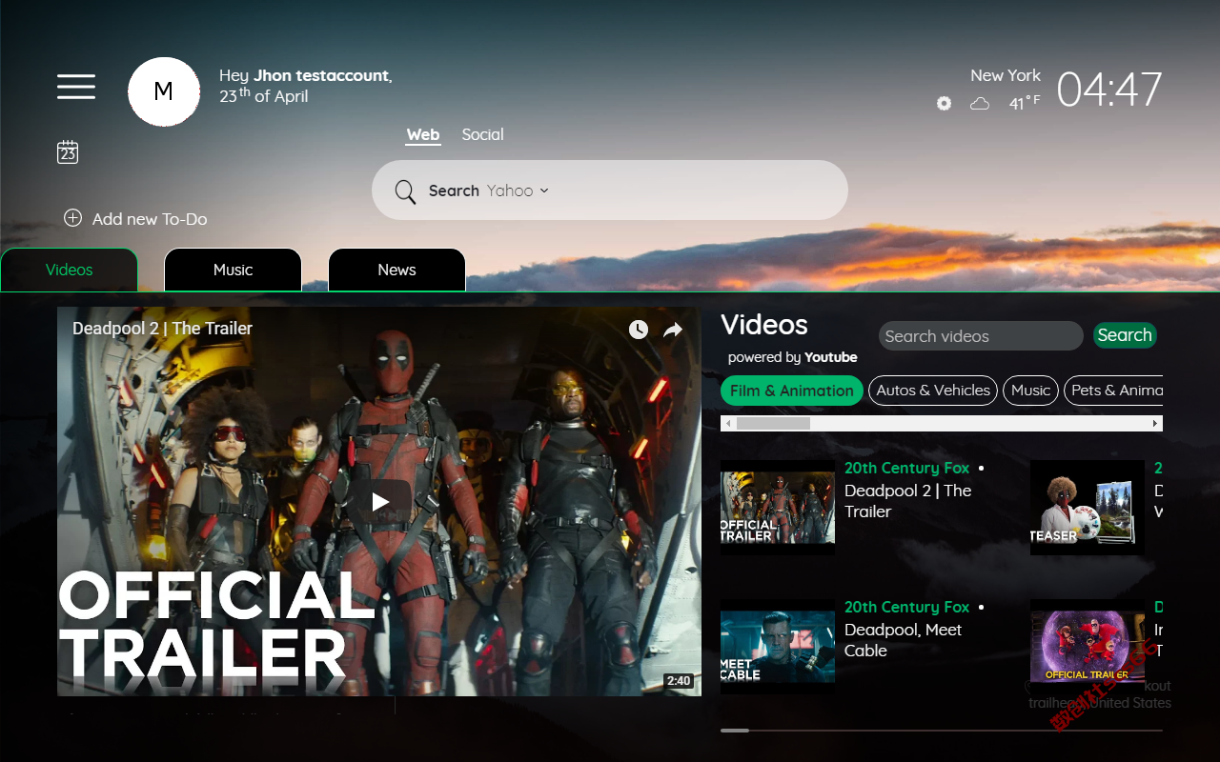
Task: Open Deadpool, Meet Cable video thumbnail
Action: [x=778, y=648]
